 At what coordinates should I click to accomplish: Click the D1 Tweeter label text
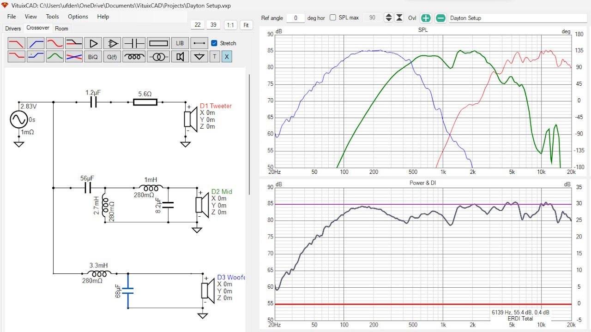coord(216,106)
